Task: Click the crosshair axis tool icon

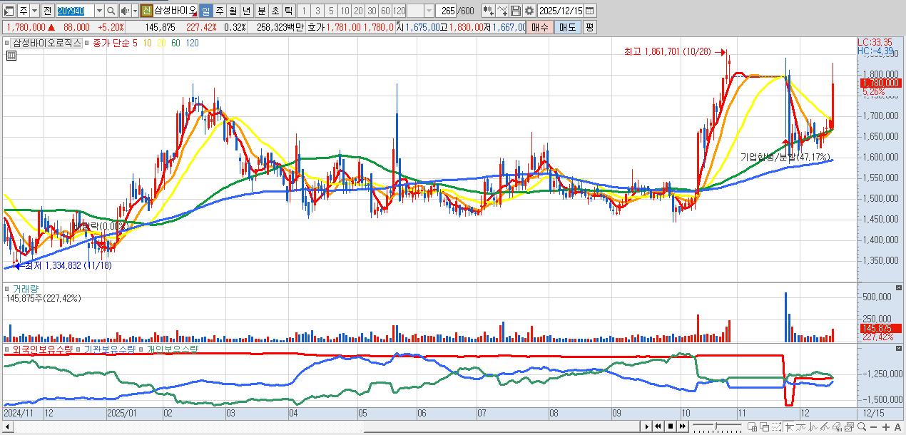Action: pyautogui.click(x=790, y=426)
